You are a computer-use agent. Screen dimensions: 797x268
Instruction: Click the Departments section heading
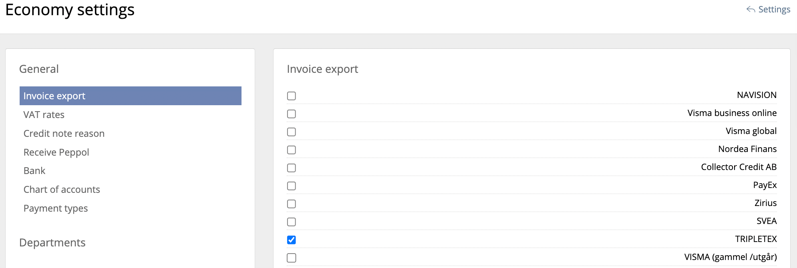pyautogui.click(x=52, y=243)
